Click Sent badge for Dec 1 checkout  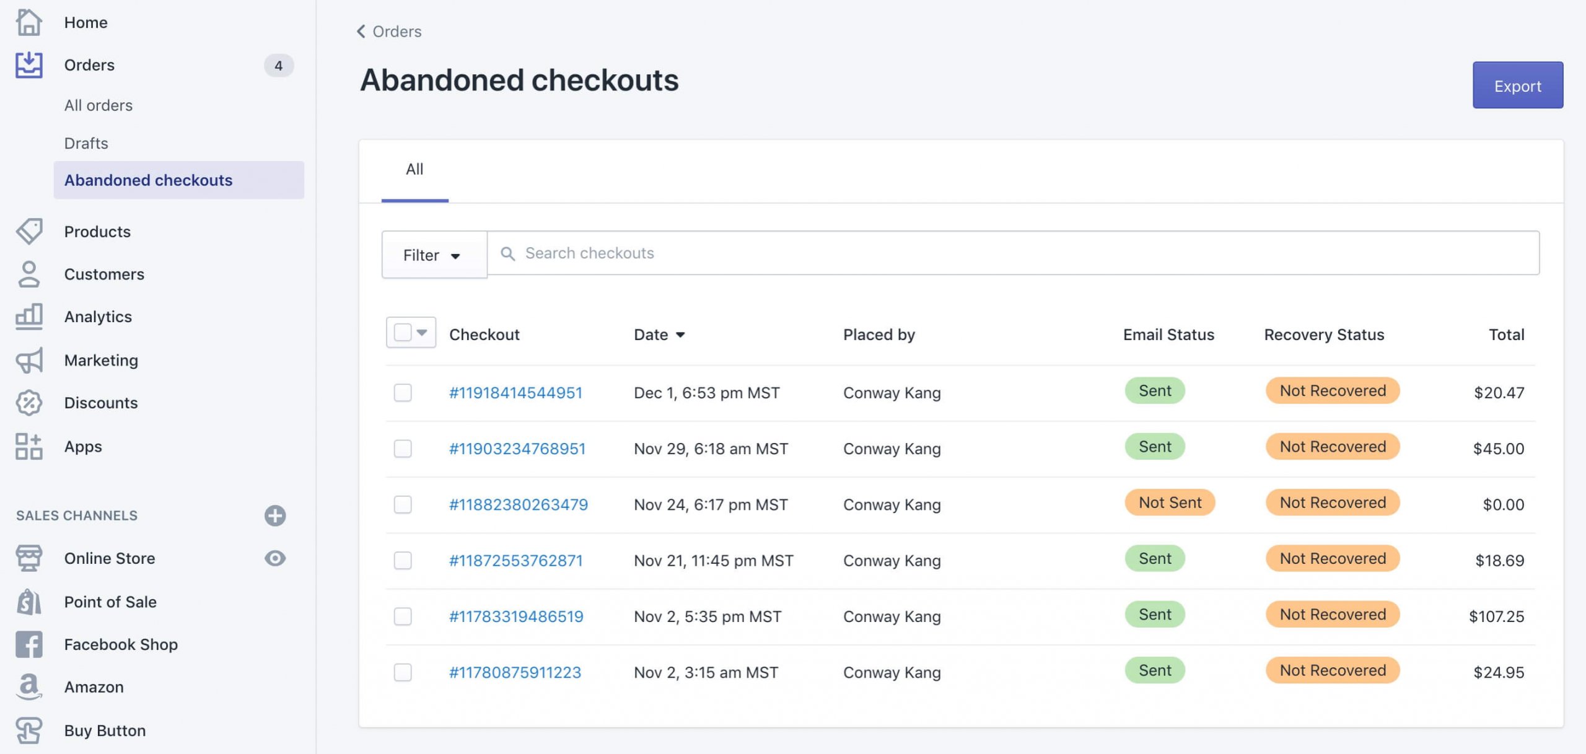[1155, 391]
